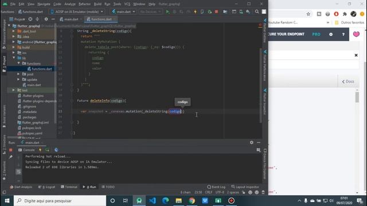The image size is (367, 206).
Task: Expand the update folder in project tree
Action: point(18,80)
